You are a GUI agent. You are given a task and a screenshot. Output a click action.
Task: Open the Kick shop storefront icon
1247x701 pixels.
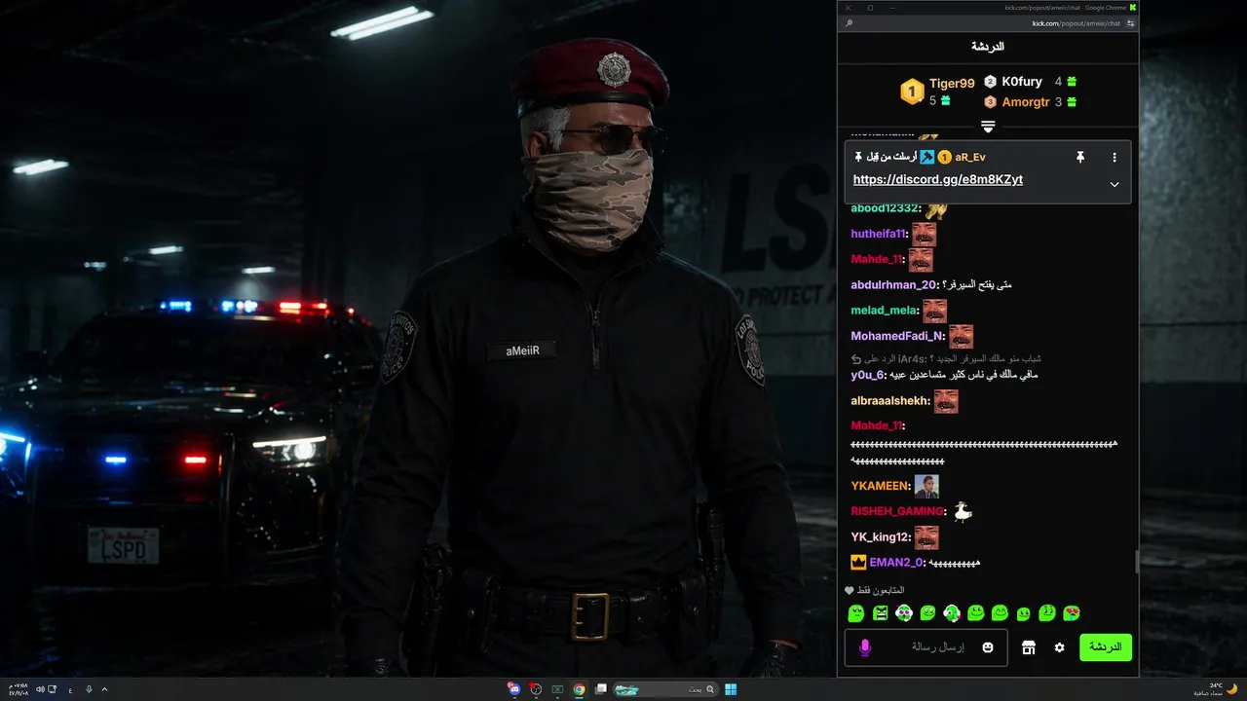pyautogui.click(x=1028, y=647)
